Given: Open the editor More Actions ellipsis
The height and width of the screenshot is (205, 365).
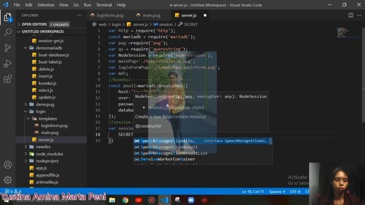Looking at the screenshot, I should (359, 15).
